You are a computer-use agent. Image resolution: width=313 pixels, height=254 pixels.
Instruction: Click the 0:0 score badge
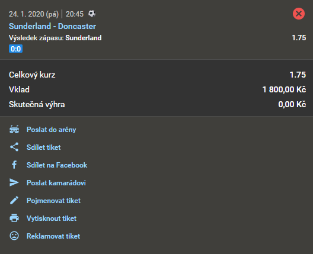15,49
